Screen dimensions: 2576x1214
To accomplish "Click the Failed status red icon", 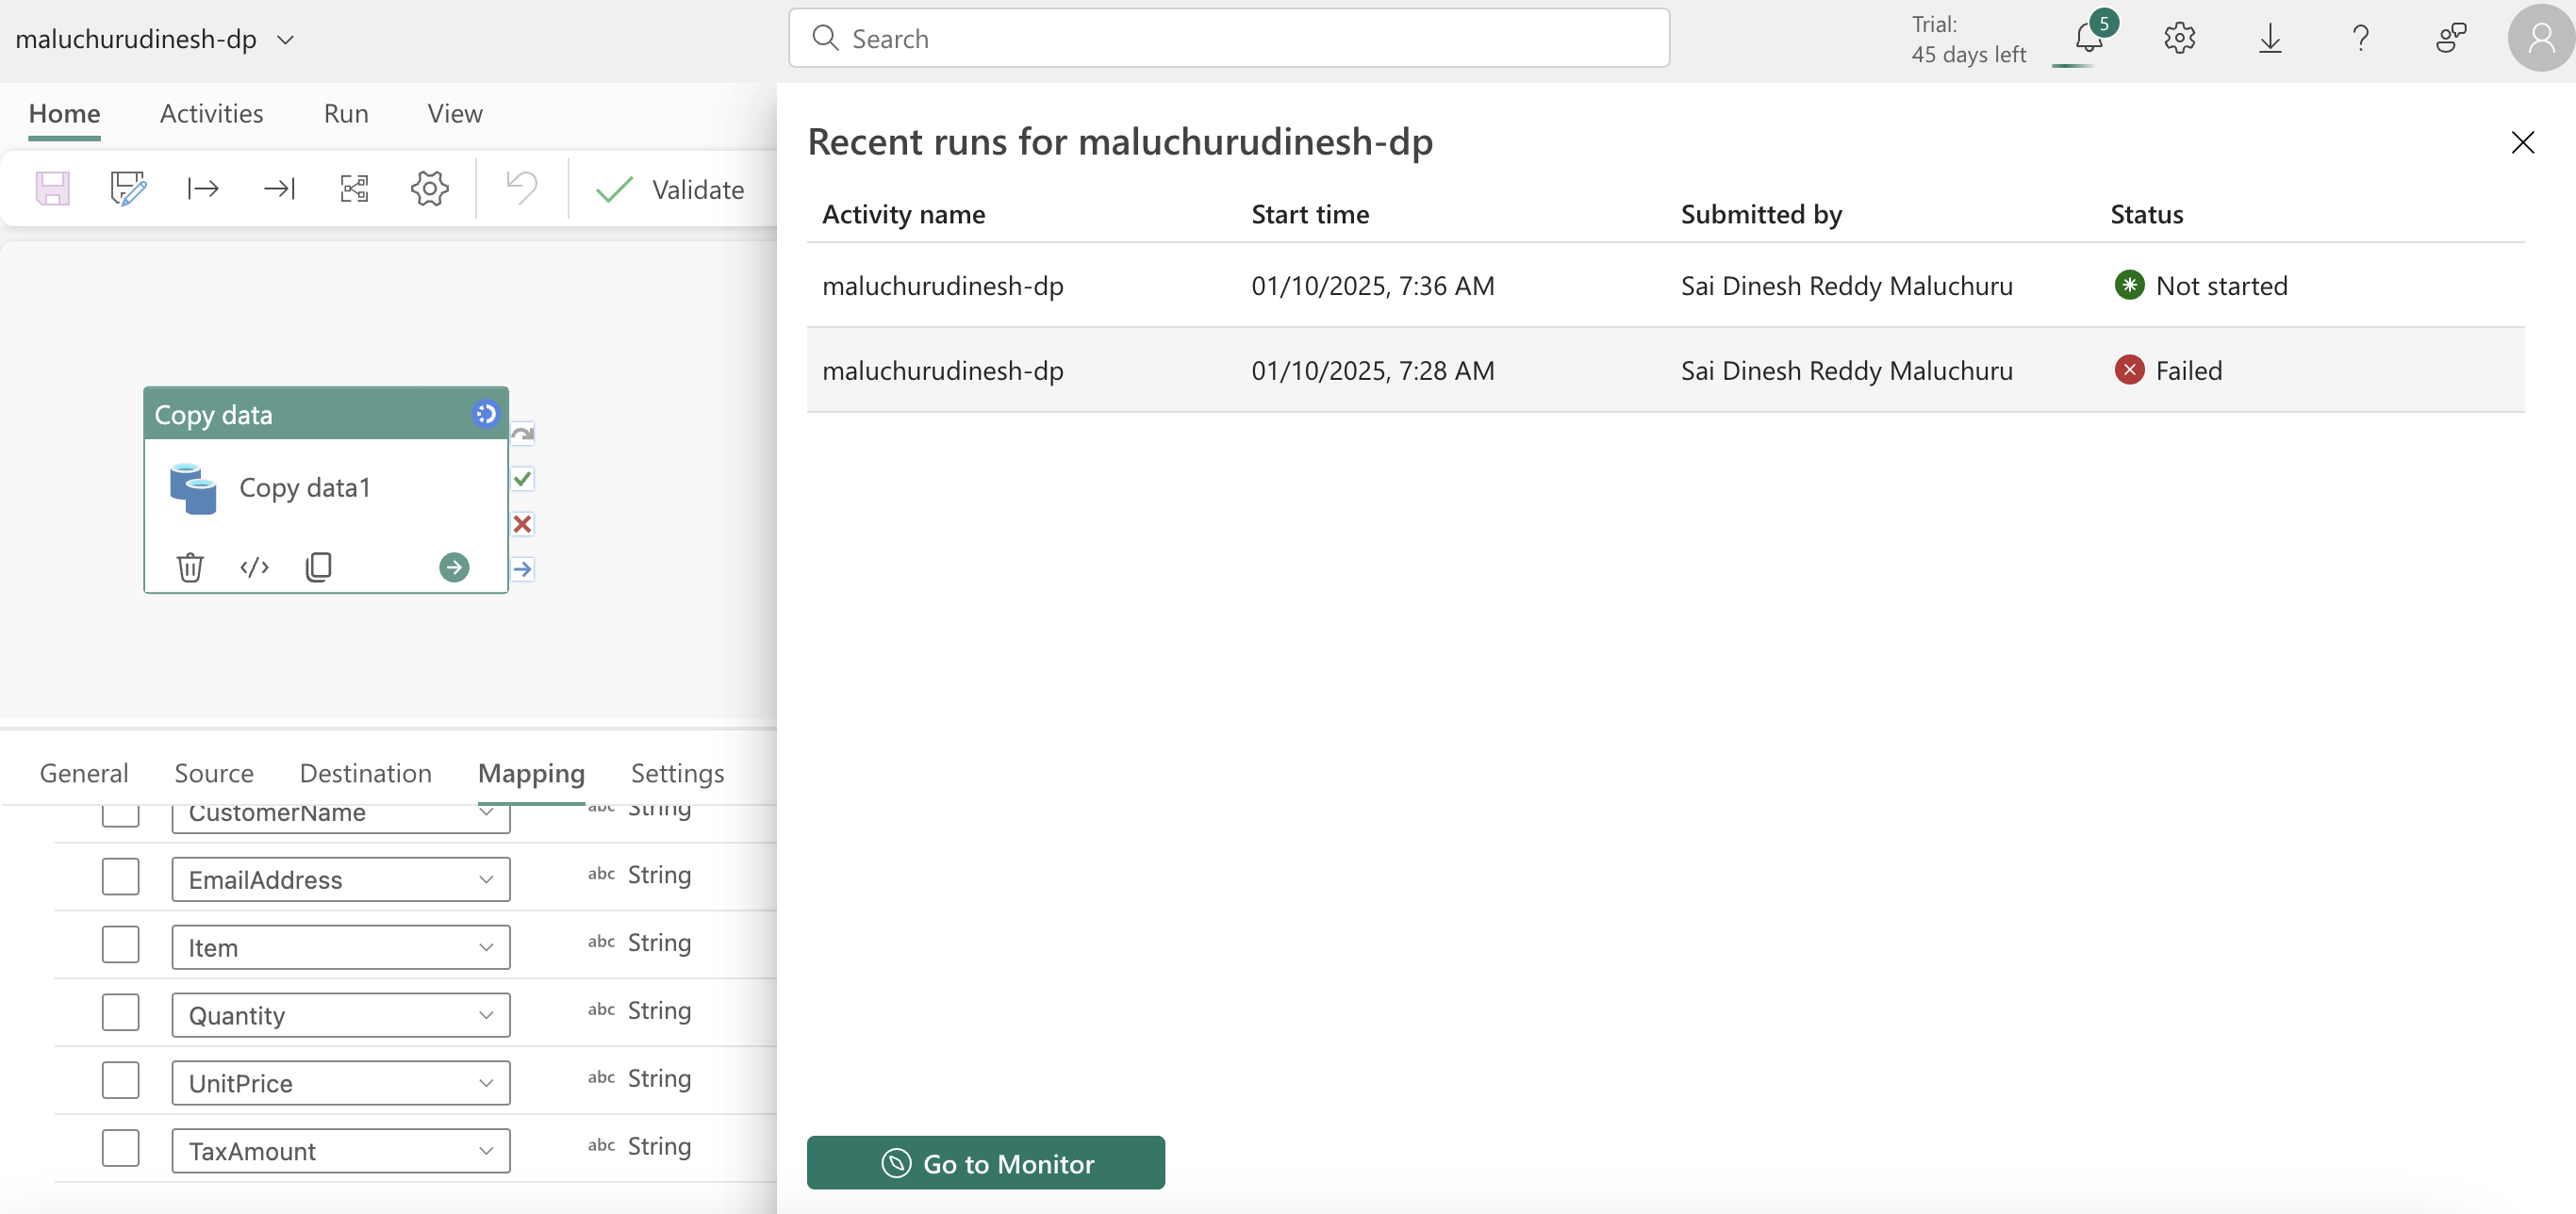I will 2129,370.
